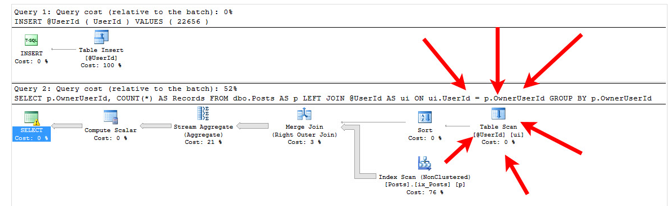Click the [Posts].[ix_Posts] [p] index label
Screen dimensions: 672x206
tap(425, 184)
